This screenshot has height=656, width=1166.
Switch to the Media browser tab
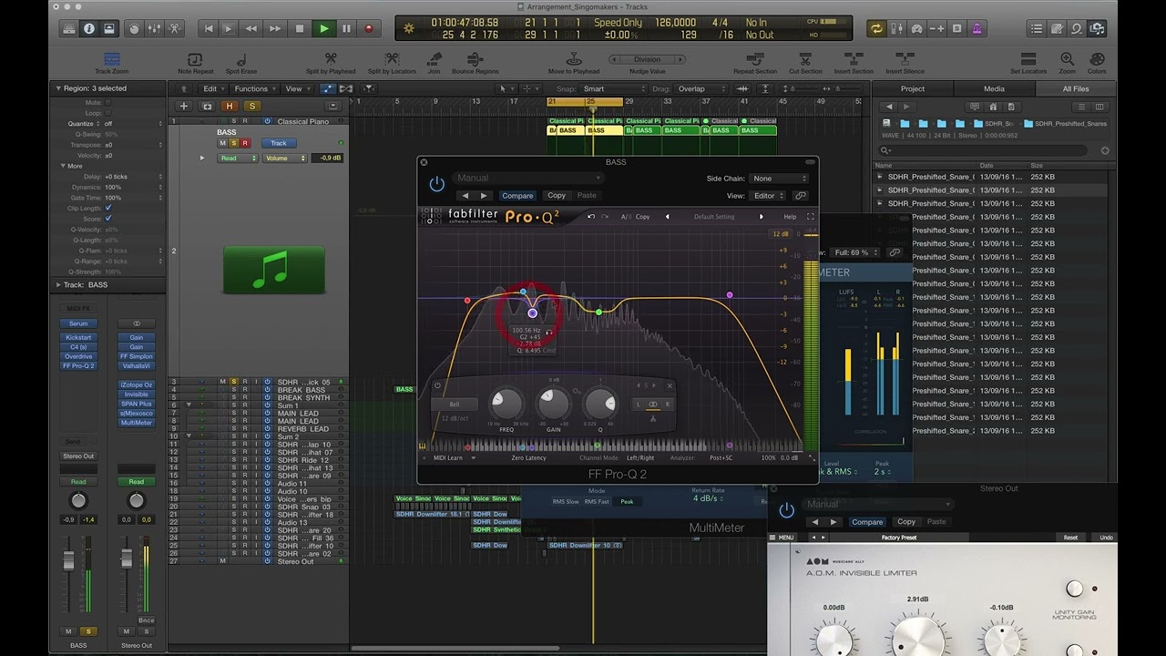994,88
